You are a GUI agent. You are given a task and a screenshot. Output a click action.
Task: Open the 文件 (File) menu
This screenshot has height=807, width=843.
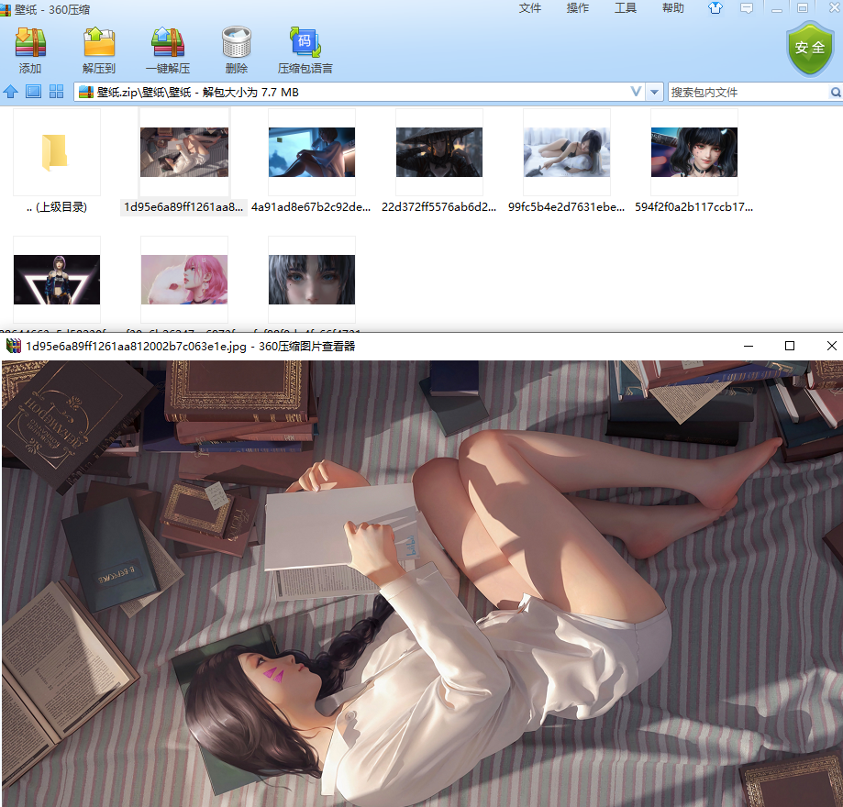point(530,8)
